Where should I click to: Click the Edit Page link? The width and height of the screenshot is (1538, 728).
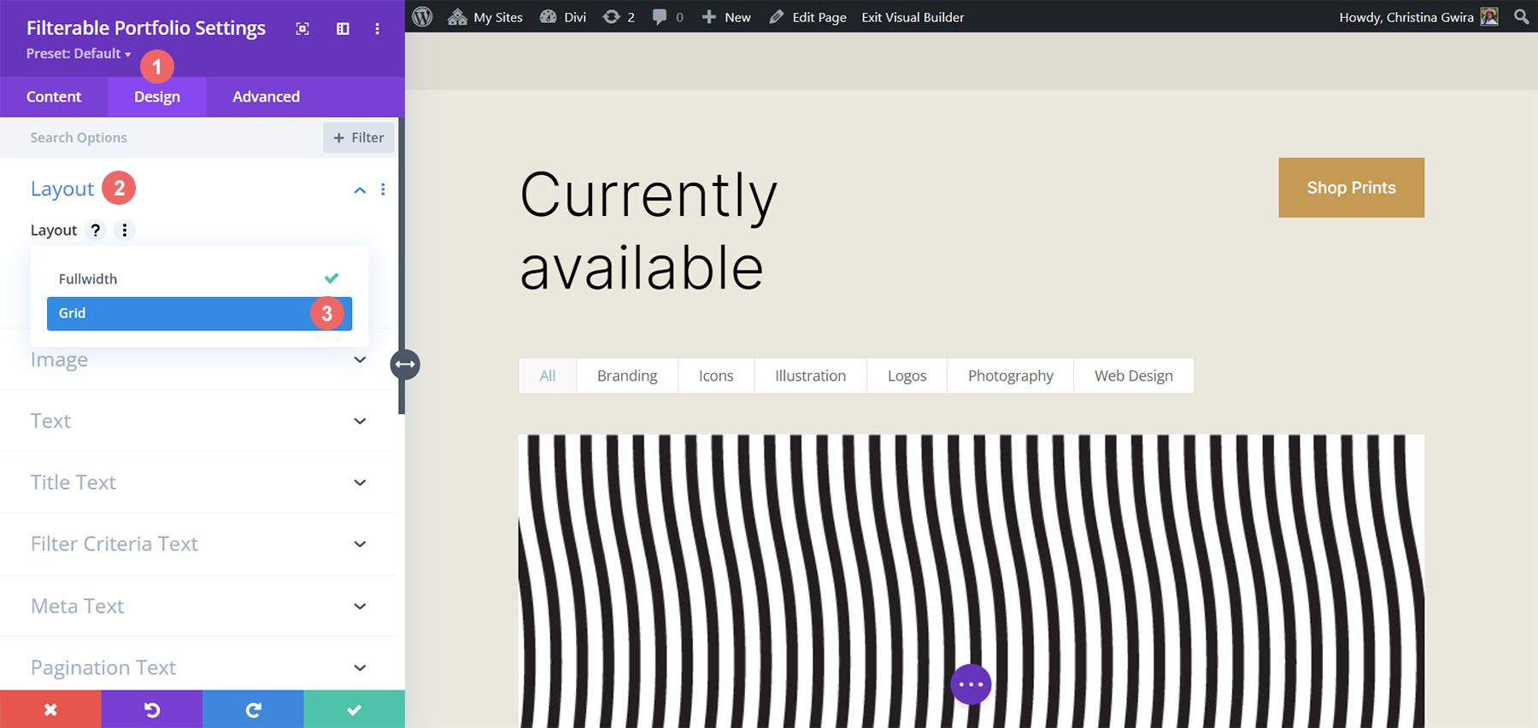click(x=808, y=17)
